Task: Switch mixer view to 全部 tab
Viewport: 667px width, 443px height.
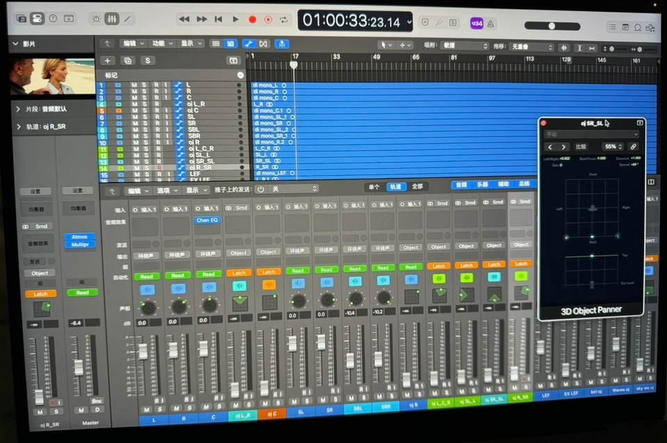Action: (x=417, y=186)
